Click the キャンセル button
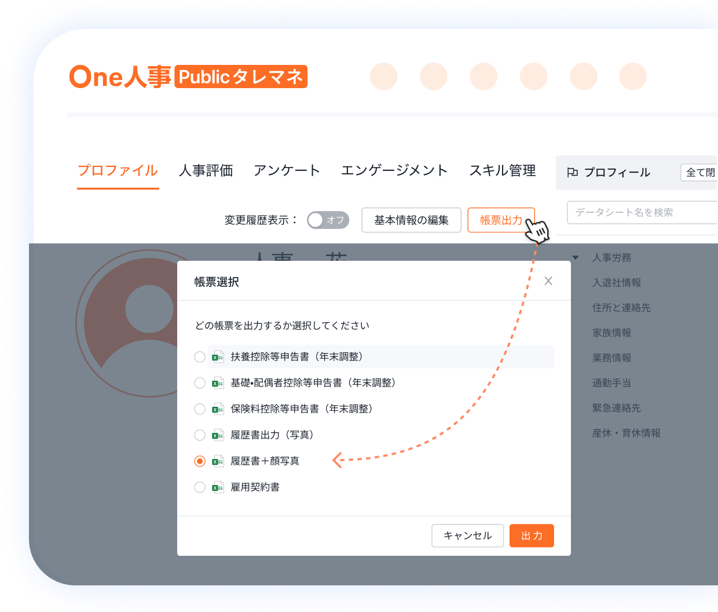This screenshot has height=612, width=718. [x=468, y=535]
